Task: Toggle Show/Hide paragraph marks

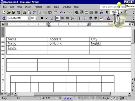Action: pos(107,12)
